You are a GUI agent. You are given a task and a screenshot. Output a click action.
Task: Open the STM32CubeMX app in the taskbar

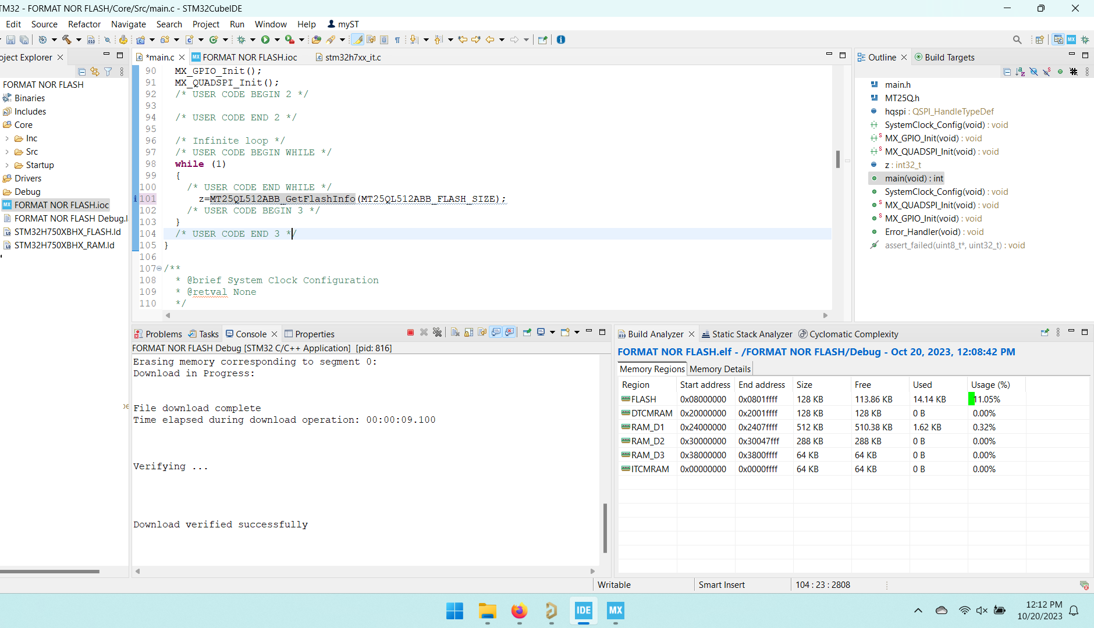[615, 611]
